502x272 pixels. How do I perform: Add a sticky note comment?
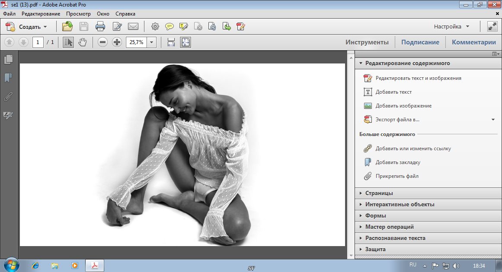pyautogui.click(x=169, y=27)
